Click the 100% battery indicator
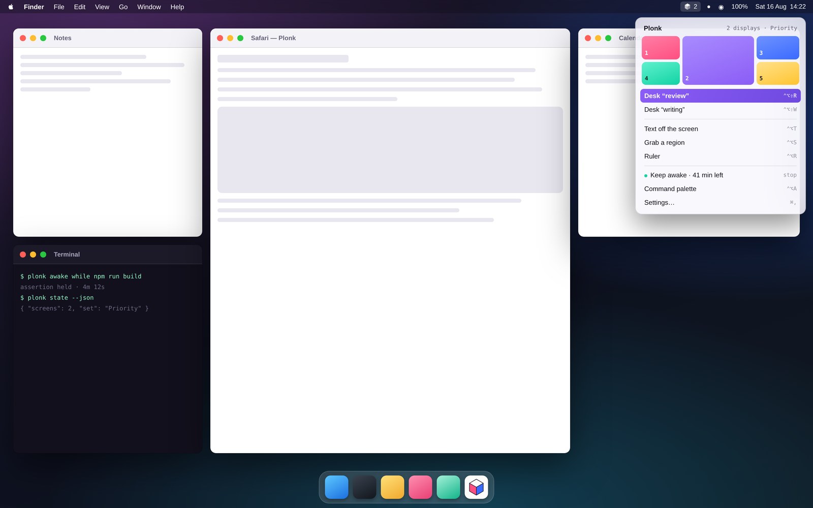Screen dimensions: 813x508 coord(739,7)
